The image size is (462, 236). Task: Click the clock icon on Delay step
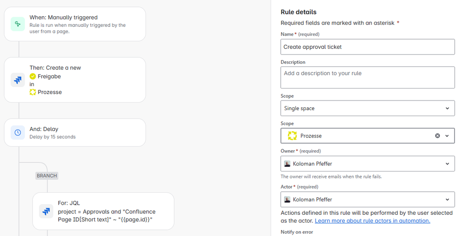click(18, 132)
